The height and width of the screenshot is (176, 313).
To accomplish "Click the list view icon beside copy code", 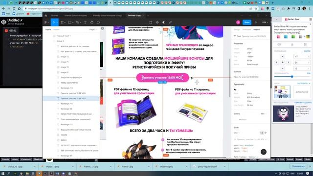I will point(266,132).
